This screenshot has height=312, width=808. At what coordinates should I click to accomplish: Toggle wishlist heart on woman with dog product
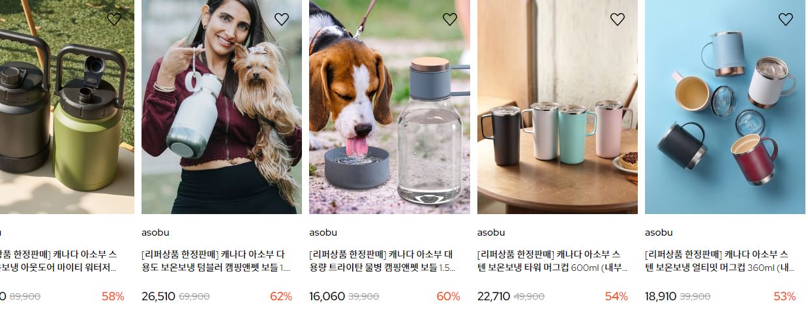point(282,19)
